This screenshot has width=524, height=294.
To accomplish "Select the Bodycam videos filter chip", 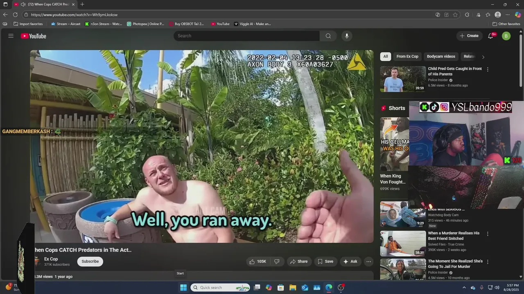I will coord(441,56).
